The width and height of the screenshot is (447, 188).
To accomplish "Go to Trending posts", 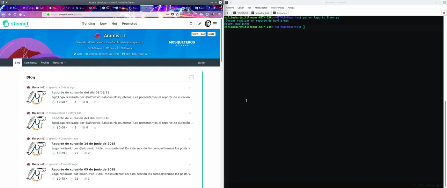I will click(x=88, y=24).
